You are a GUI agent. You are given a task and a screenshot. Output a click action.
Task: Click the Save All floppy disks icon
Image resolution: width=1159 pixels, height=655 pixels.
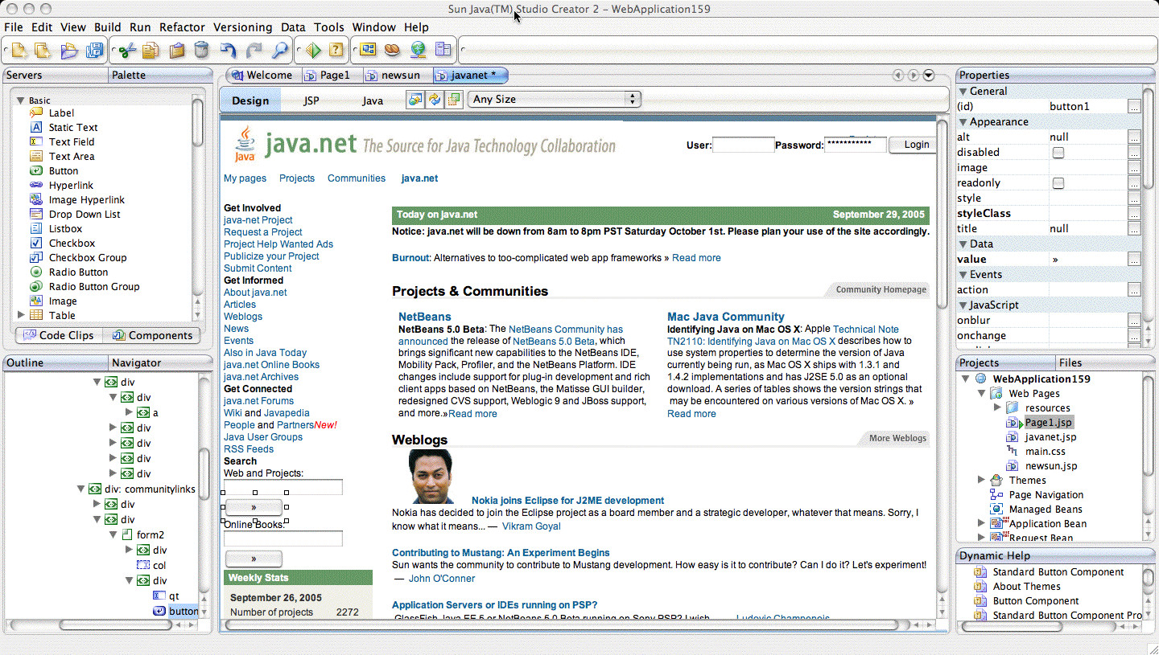click(95, 51)
